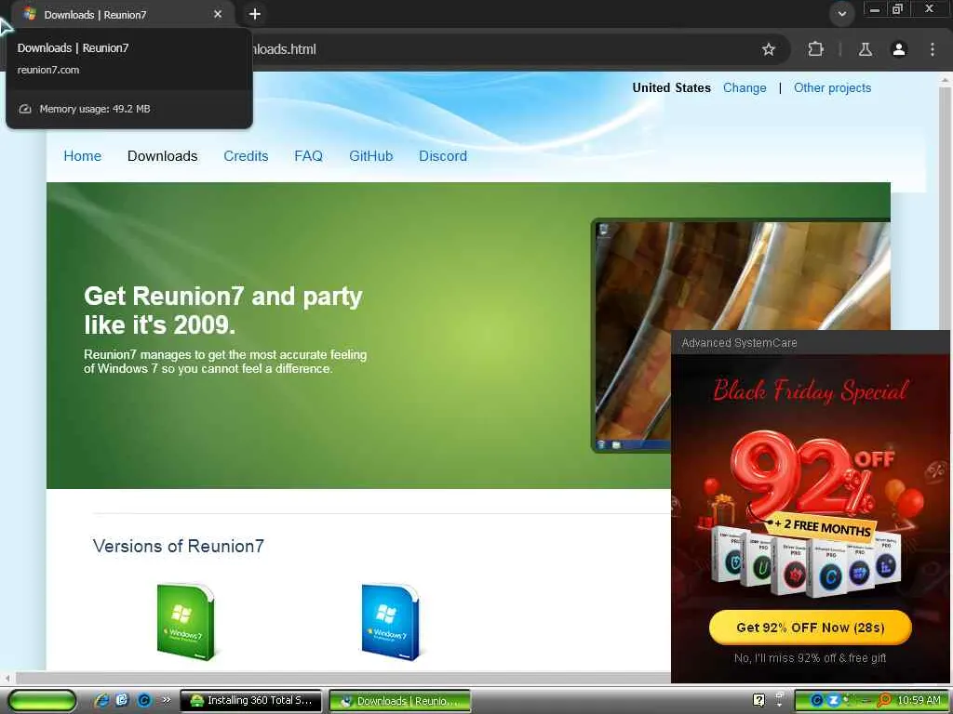Viewport: 953px width, 714px height.
Task: Click the Get 92% OFF Now button
Action: tap(811, 628)
